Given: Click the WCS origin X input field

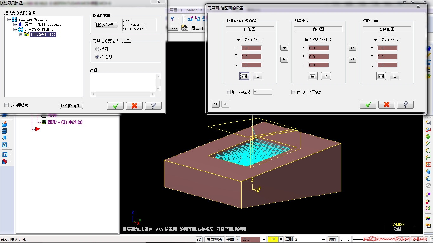Looking at the screenshot, I should click(x=251, y=48).
